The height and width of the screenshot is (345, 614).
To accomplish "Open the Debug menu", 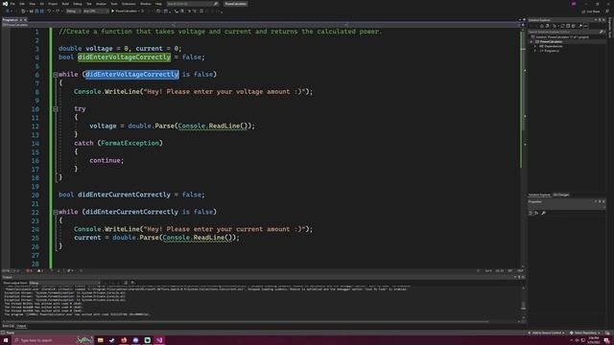I will pyautogui.click(x=77, y=4).
